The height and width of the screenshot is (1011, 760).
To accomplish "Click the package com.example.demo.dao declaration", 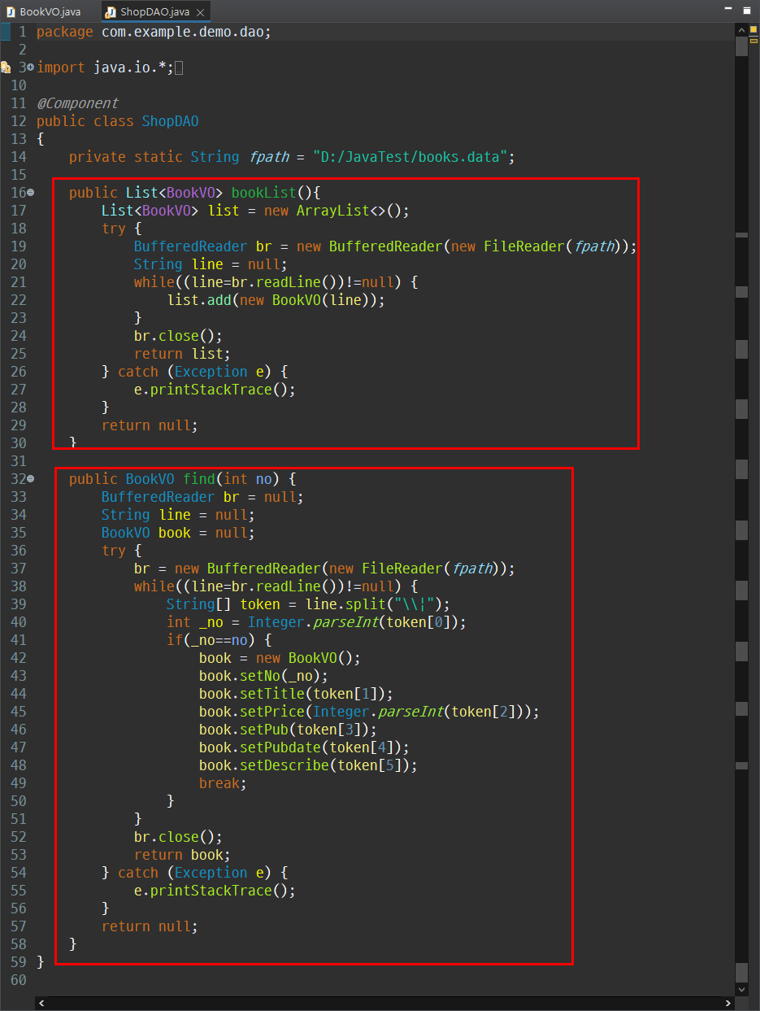I will click(x=154, y=32).
